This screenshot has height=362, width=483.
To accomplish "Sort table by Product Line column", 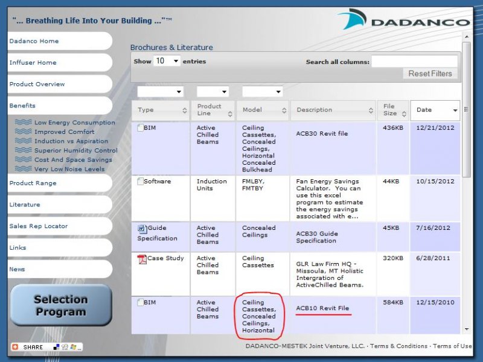I will pyautogui.click(x=213, y=110).
